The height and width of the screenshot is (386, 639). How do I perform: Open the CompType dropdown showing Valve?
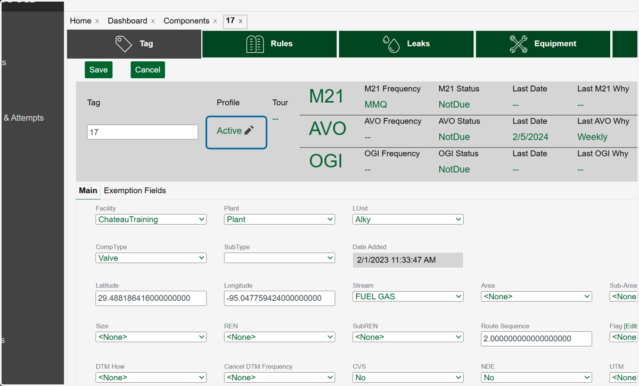pos(151,258)
